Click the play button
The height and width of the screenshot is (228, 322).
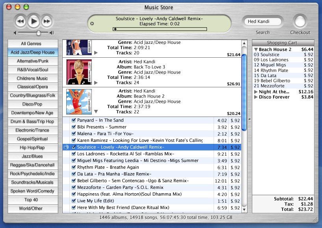click(34, 21)
